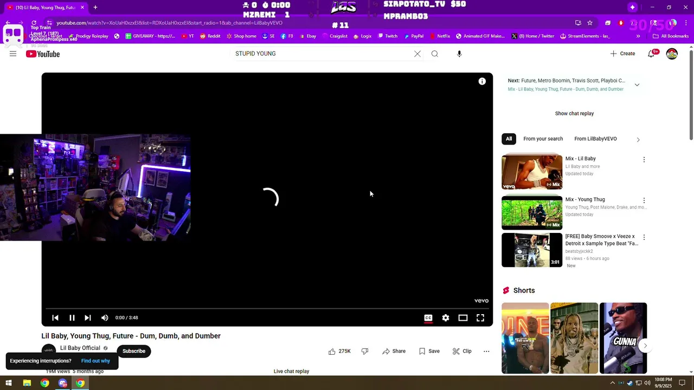
Task: Select the All filter chip
Action: tap(509, 139)
